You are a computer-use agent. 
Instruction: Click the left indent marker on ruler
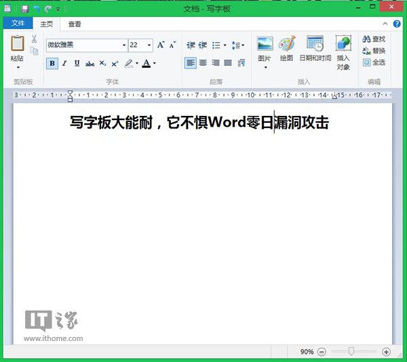coord(70,96)
